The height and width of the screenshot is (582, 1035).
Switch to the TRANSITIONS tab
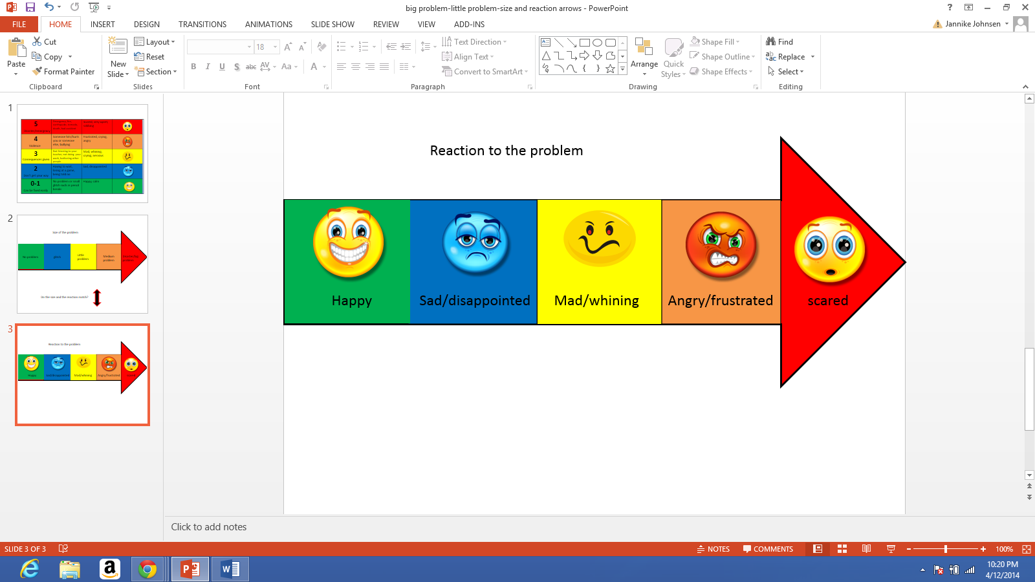(202, 25)
